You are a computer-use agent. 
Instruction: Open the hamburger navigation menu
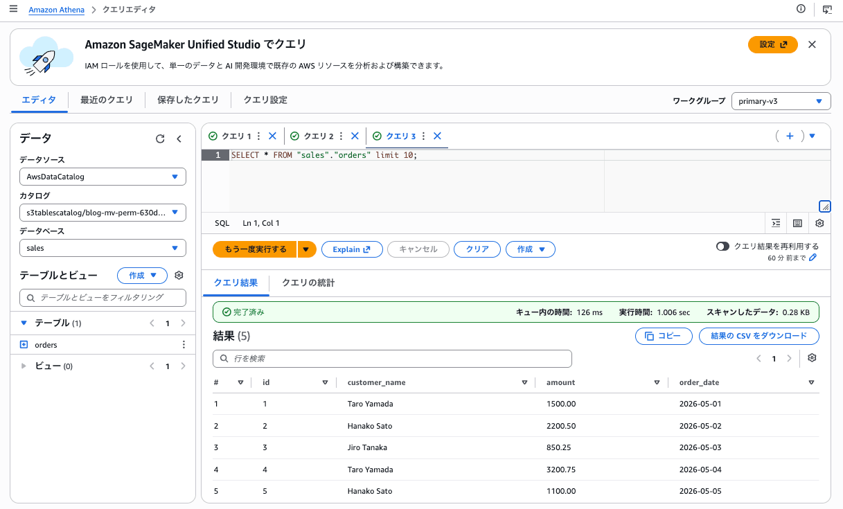pos(14,9)
